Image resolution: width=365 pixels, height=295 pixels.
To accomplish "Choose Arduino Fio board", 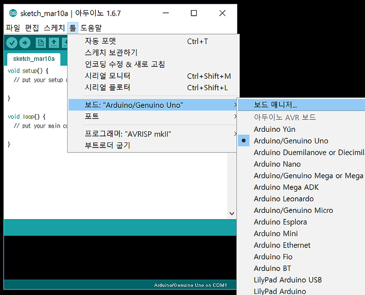I will point(302,257).
